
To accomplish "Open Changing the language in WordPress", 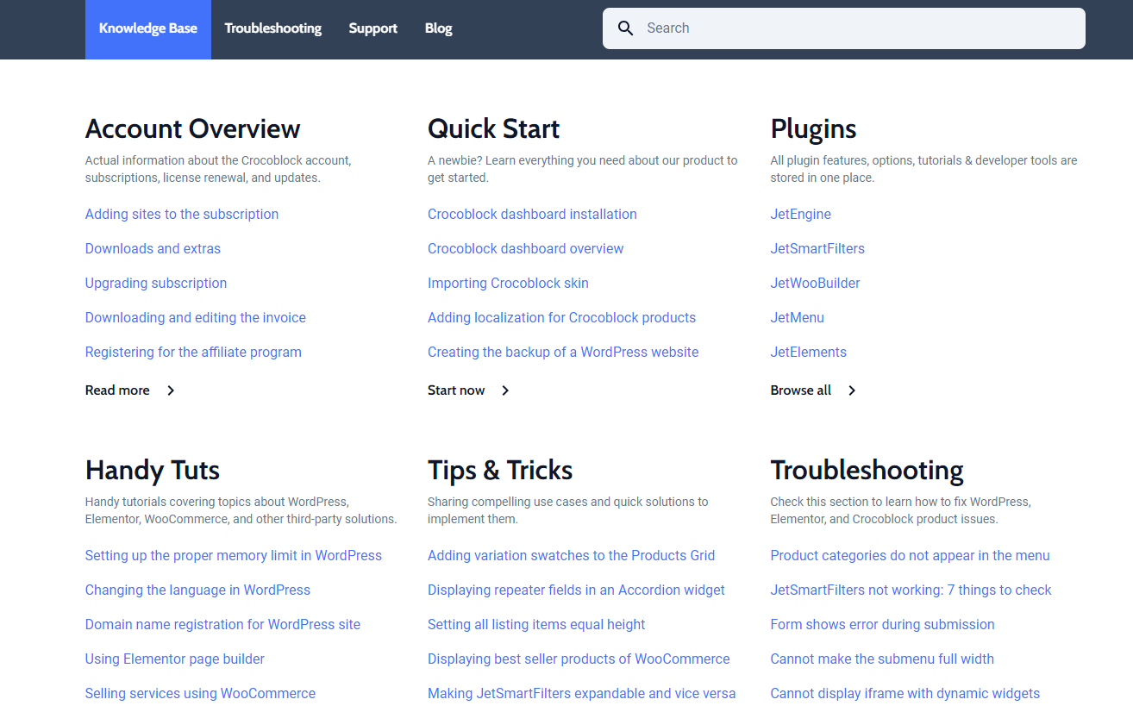I will pos(197,590).
